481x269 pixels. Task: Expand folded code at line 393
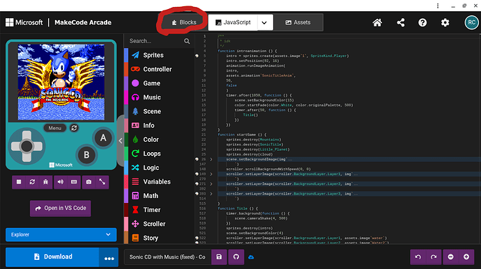pyautogui.click(x=211, y=194)
